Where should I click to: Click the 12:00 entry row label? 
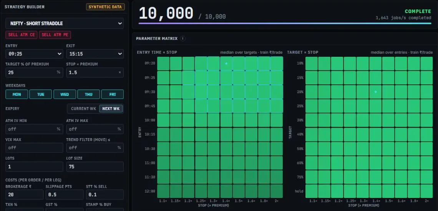click(x=150, y=191)
